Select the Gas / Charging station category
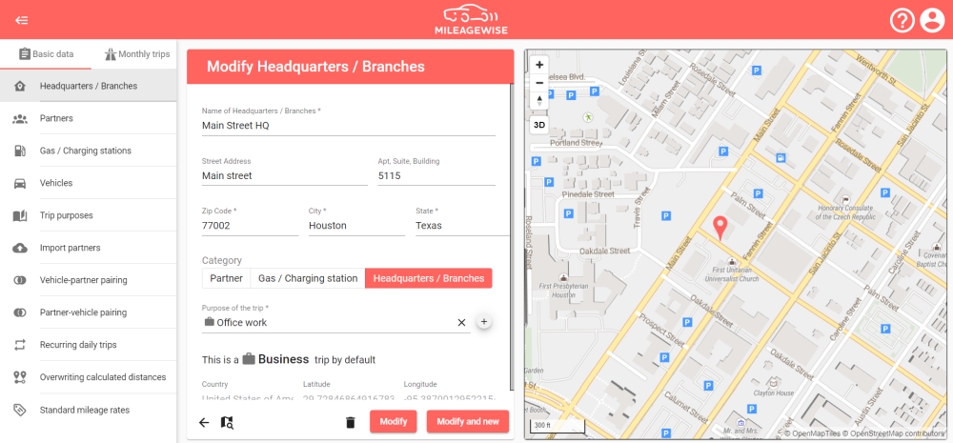Viewport: 953px width, 443px height. 308,278
